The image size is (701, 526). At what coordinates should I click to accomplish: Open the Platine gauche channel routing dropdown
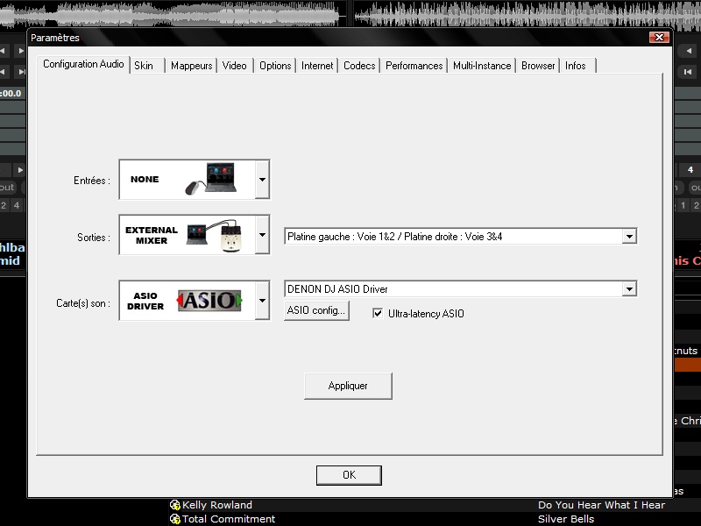pyautogui.click(x=628, y=237)
